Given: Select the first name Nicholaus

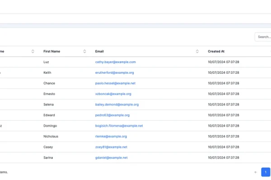Looking at the screenshot, I should pos(51,136).
